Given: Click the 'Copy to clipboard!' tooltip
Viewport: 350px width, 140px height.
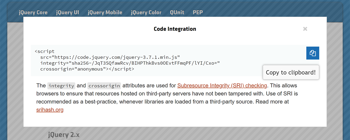Looking at the screenshot, I should pyautogui.click(x=291, y=72).
